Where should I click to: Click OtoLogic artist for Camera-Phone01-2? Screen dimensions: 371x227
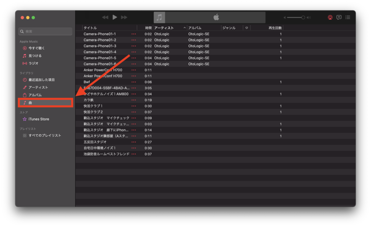click(x=162, y=40)
